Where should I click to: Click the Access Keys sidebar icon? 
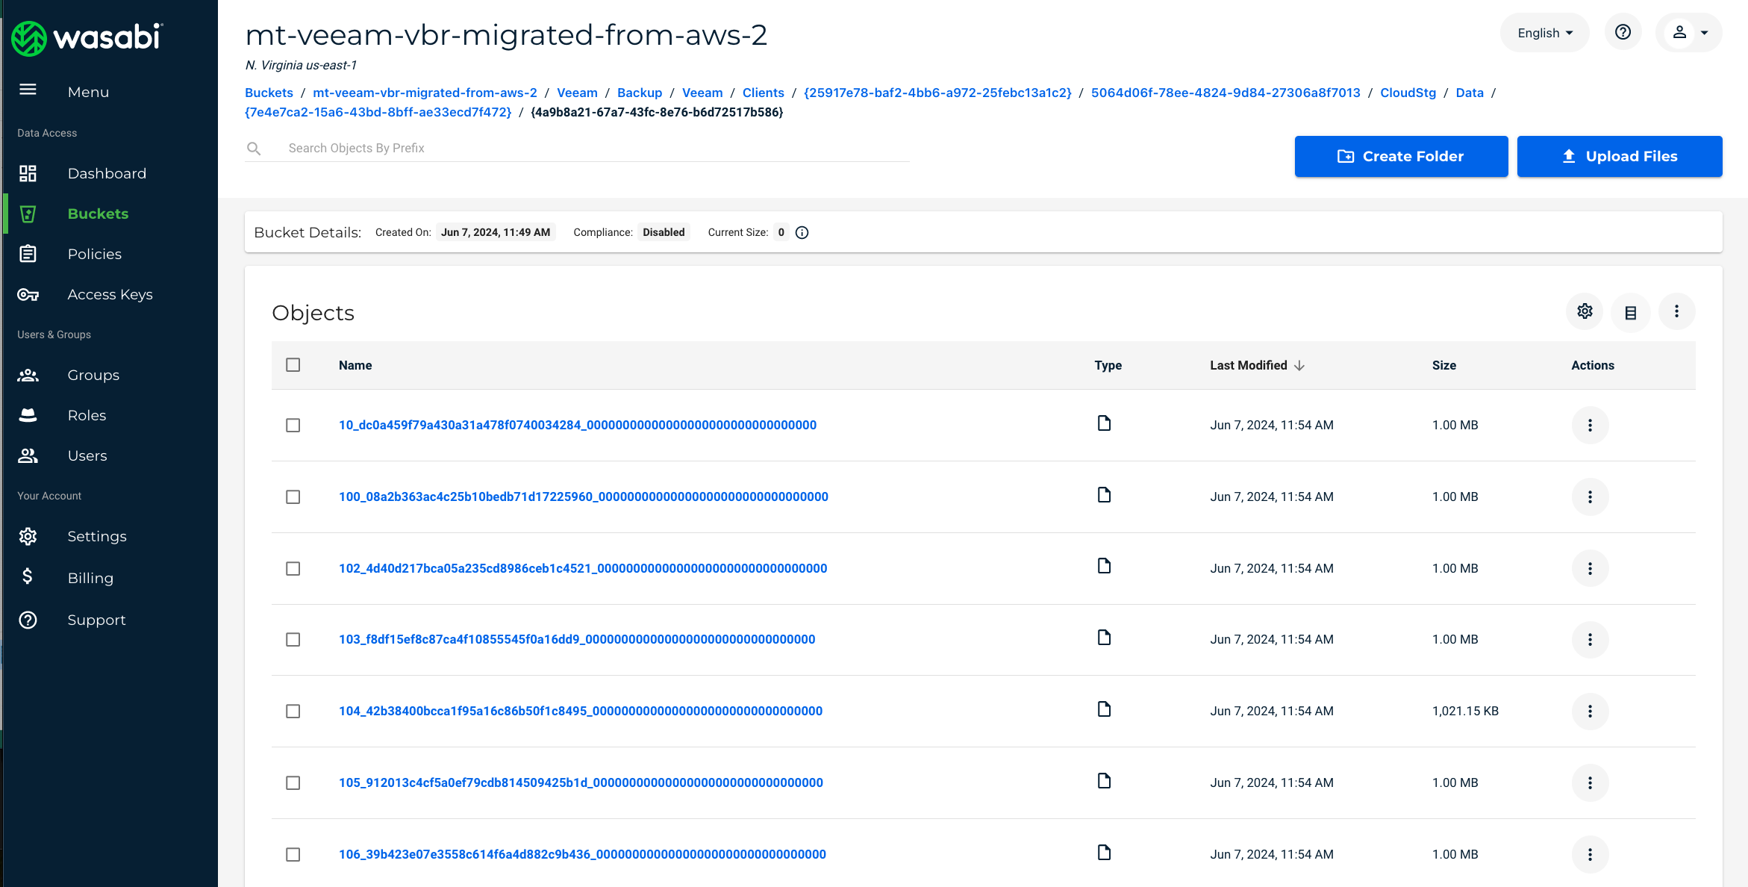click(29, 294)
